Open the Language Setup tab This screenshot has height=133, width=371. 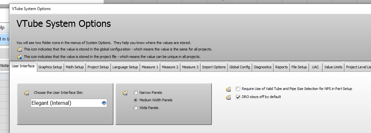click(125, 67)
